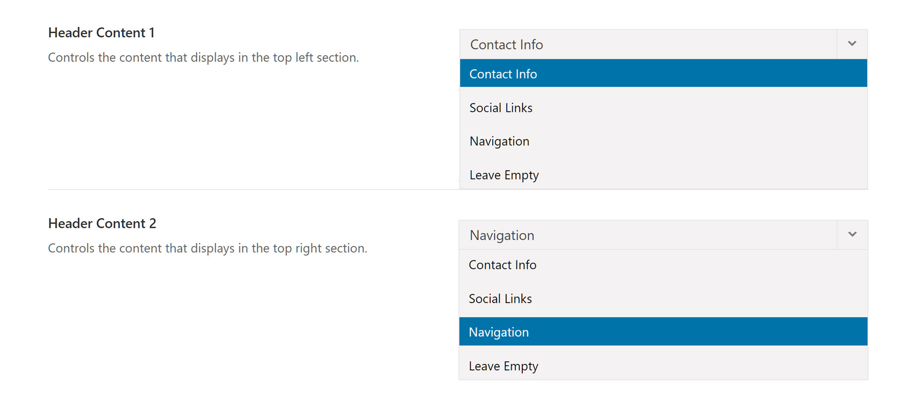This screenshot has width=917, height=406.
Task: Click the horizontal divider between the two settings
Action: click(x=253, y=189)
